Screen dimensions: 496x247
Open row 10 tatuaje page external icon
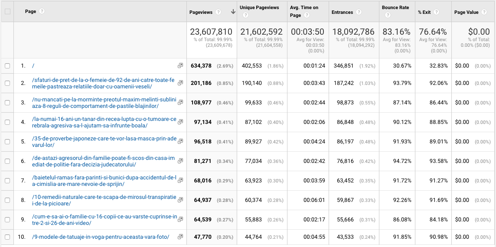pyautogui.click(x=180, y=237)
